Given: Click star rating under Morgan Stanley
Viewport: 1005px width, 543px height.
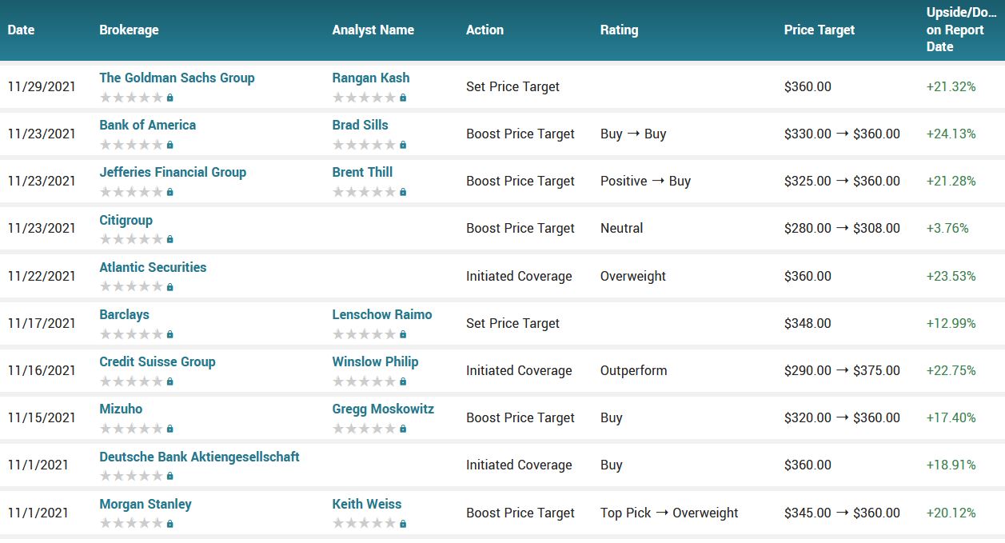Looking at the screenshot, I should pyautogui.click(x=131, y=524).
